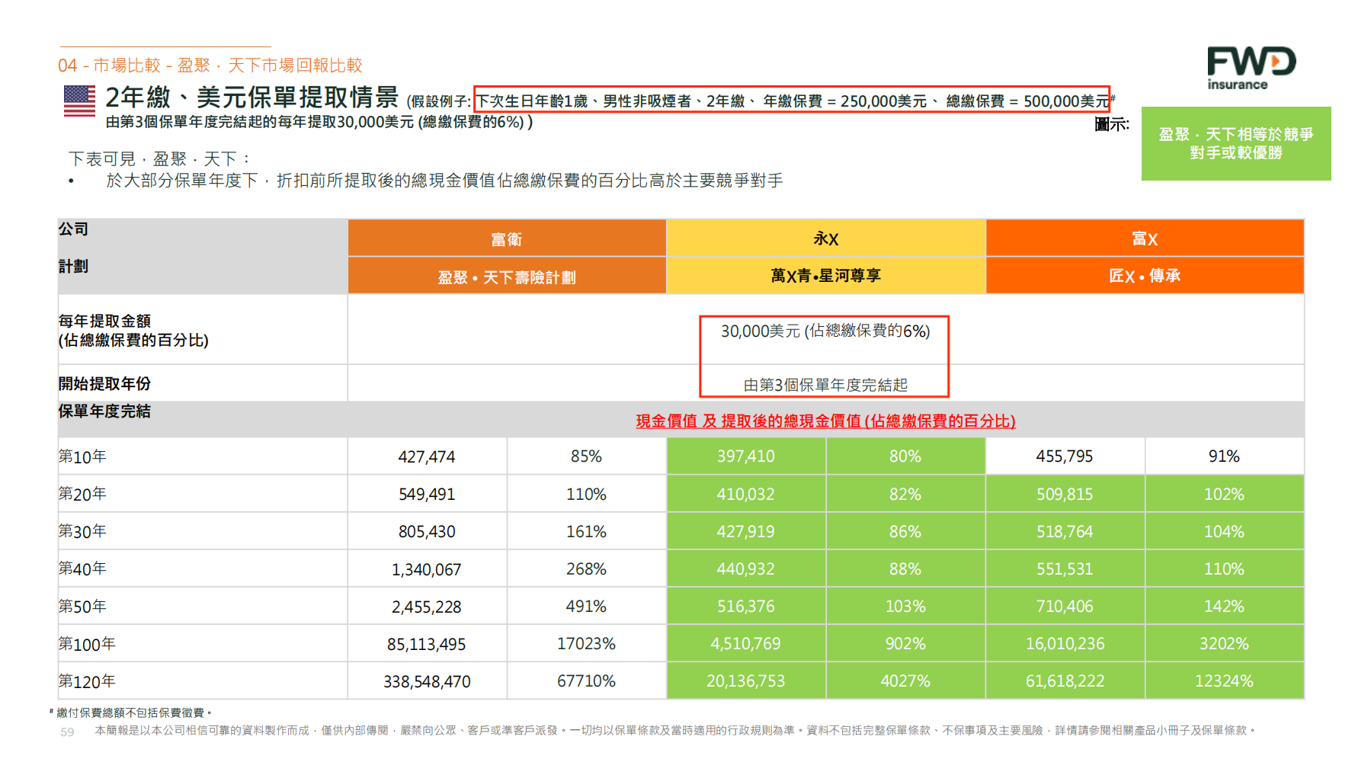Screen dimensions: 1355x762
Task: Click the value 440,932
Action: 745,568
